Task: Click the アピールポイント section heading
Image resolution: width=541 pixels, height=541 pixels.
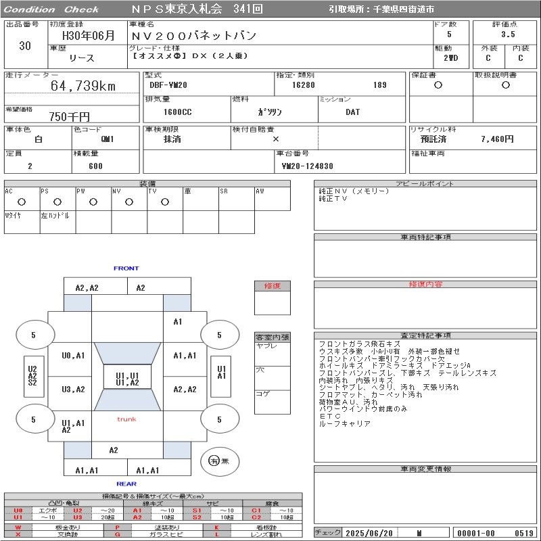Action: (426, 183)
